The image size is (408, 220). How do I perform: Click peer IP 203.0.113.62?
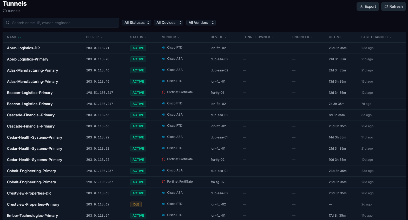click(x=98, y=204)
